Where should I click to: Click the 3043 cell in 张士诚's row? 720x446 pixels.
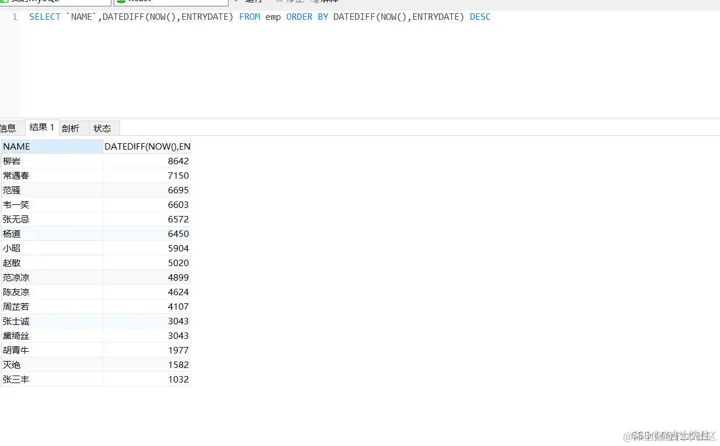(x=147, y=321)
